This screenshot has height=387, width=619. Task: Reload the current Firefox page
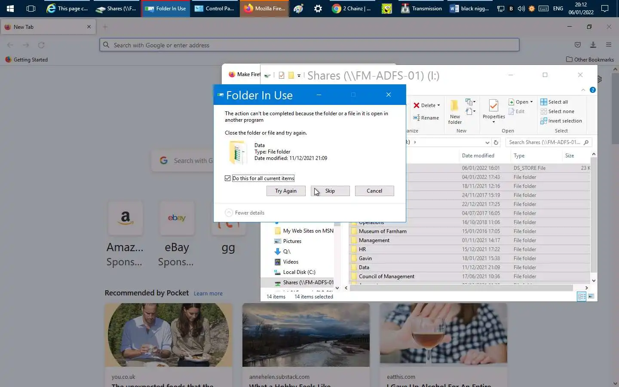pos(41,45)
